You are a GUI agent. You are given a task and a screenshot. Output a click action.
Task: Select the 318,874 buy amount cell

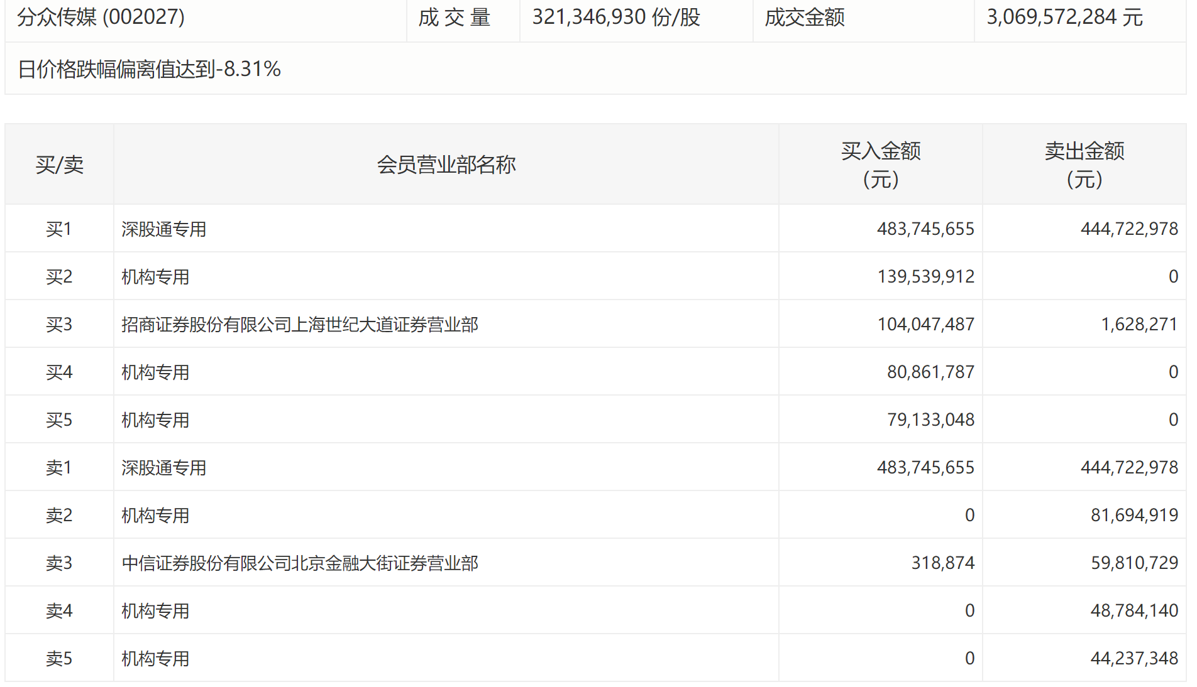(x=942, y=563)
